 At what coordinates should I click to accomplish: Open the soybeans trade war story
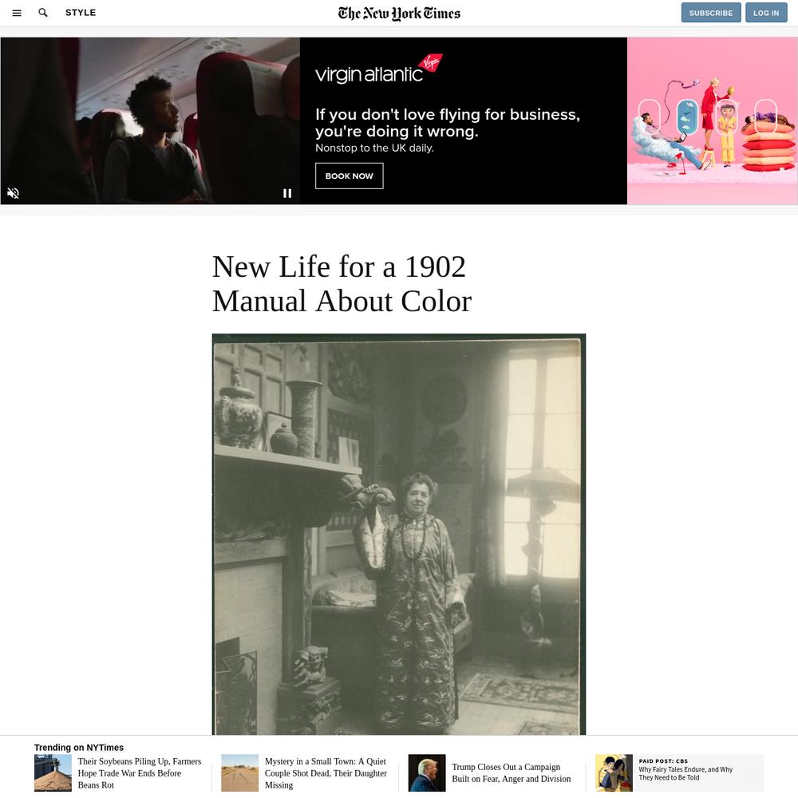[140, 773]
